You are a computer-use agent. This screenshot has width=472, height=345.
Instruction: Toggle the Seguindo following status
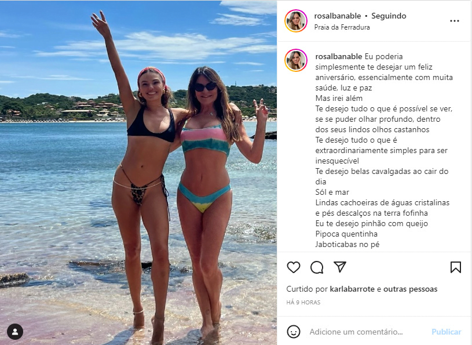point(389,16)
